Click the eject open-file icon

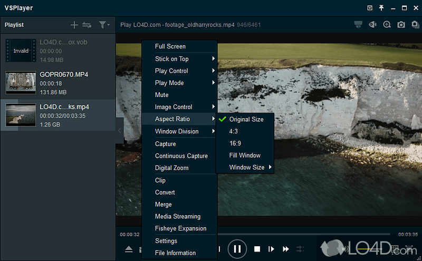(129, 249)
